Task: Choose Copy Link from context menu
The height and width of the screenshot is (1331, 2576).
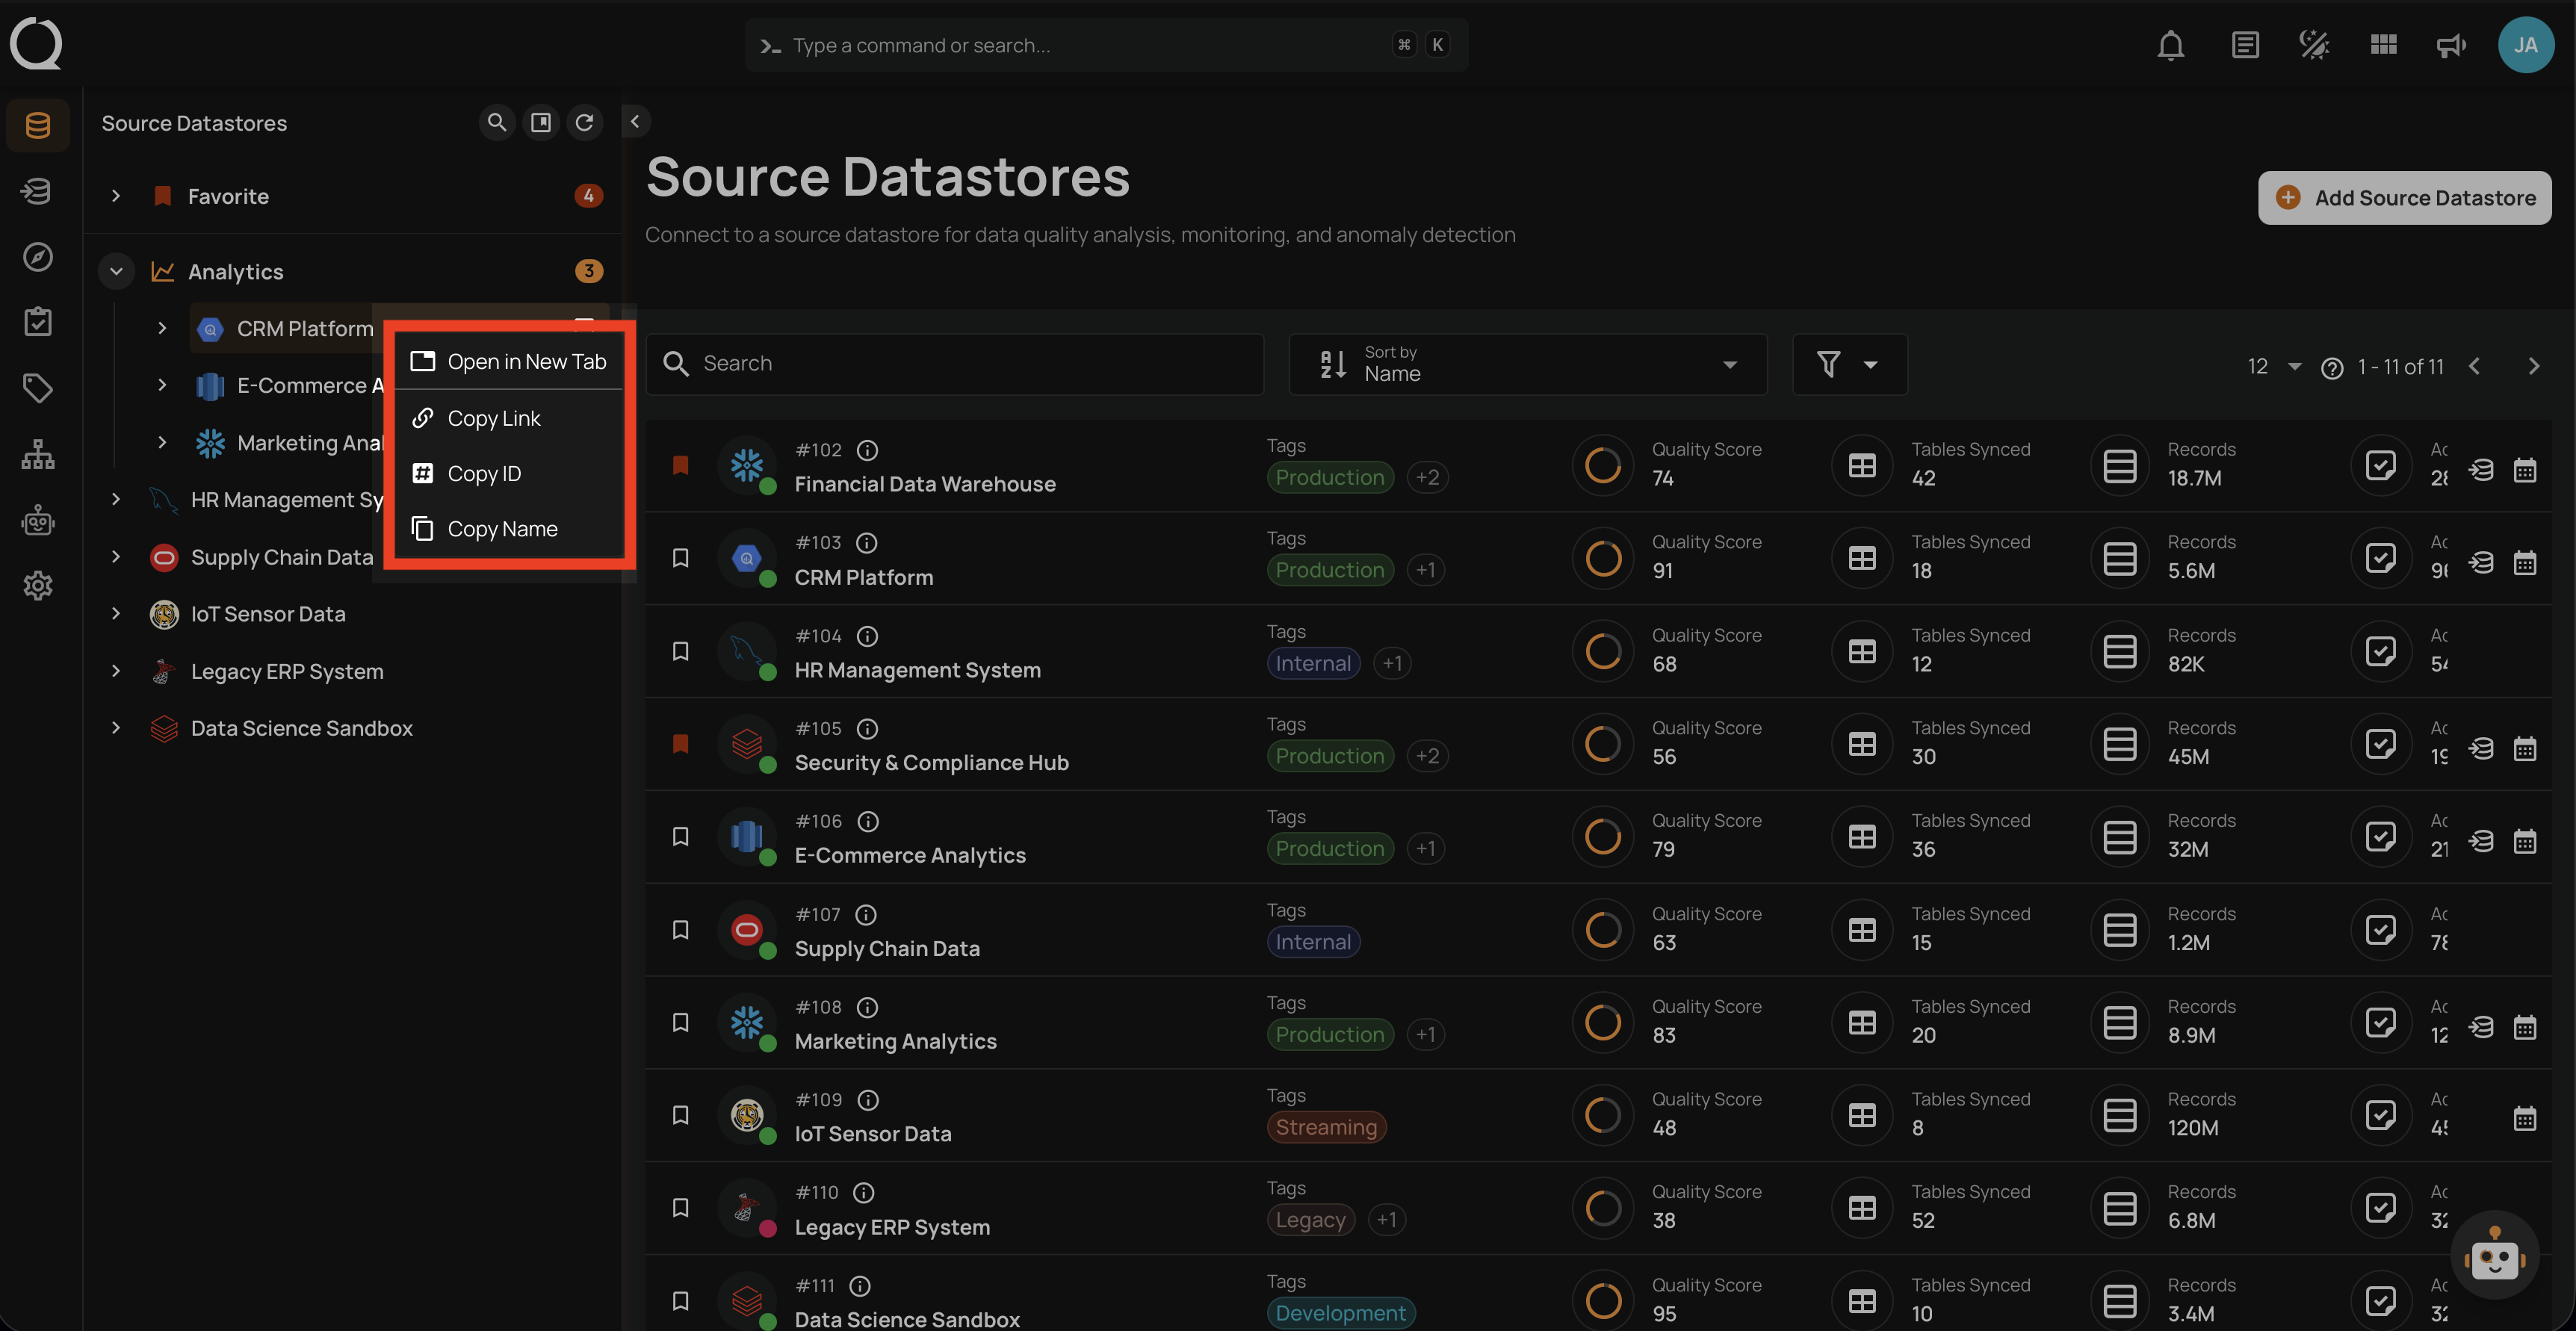Action: [494, 418]
